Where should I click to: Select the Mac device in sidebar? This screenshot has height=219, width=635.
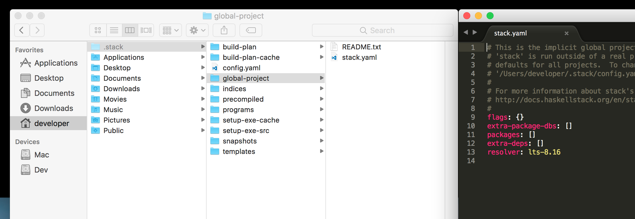(x=42, y=155)
